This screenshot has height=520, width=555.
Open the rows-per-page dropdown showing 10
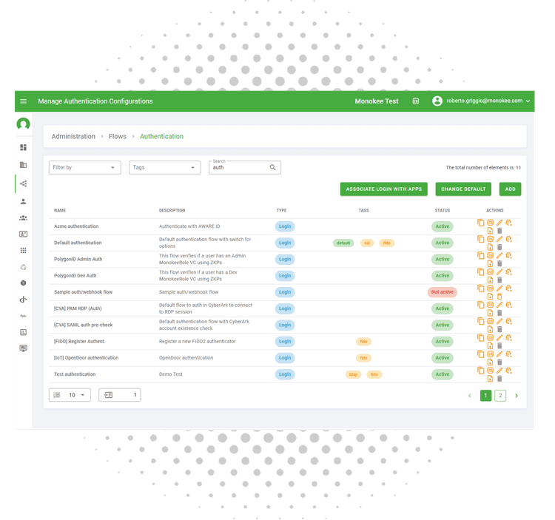[70, 395]
